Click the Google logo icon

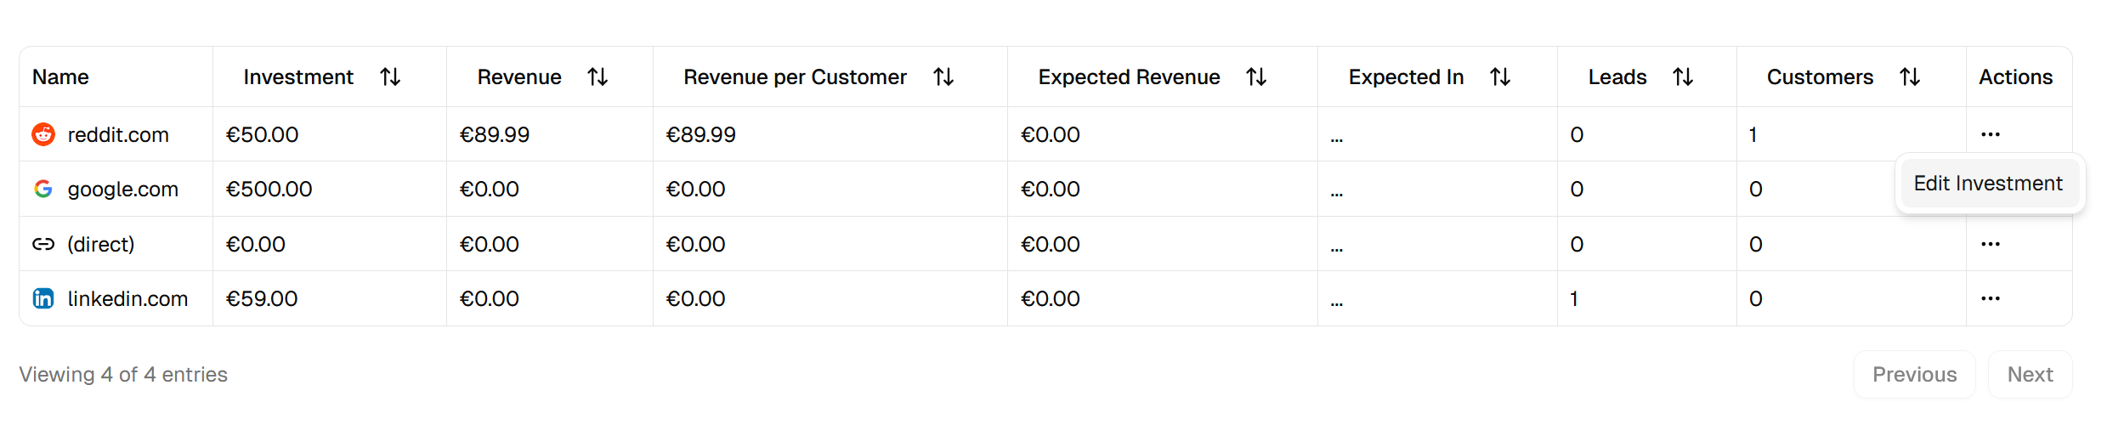(43, 189)
